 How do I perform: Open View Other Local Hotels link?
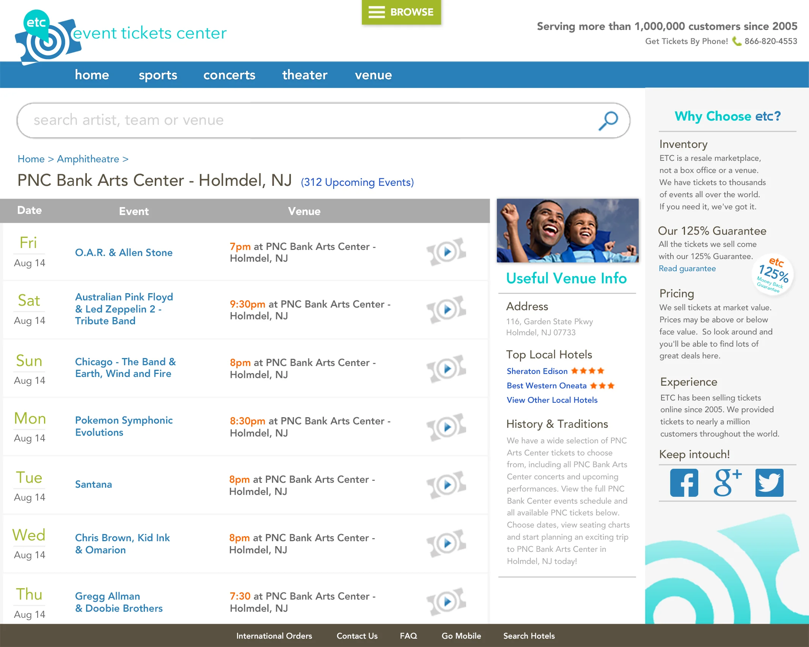point(552,400)
